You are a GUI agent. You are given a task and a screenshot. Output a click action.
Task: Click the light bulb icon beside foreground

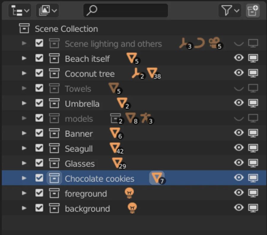pos(129,193)
